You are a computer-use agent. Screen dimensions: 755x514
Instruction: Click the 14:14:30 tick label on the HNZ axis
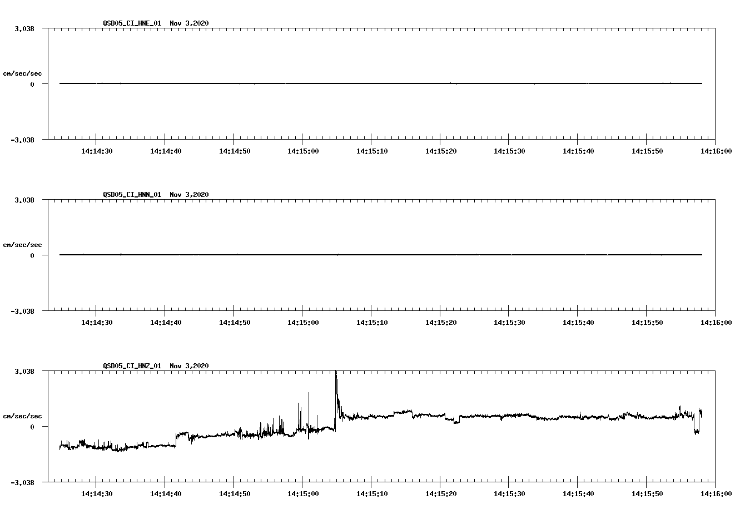(97, 493)
